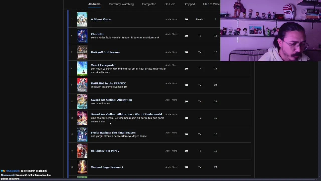The height and width of the screenshot is (181, 321).
Task: Click episode count 10 in Haikyu!! row
Action: pyautogui.click(x=216, y=52)
